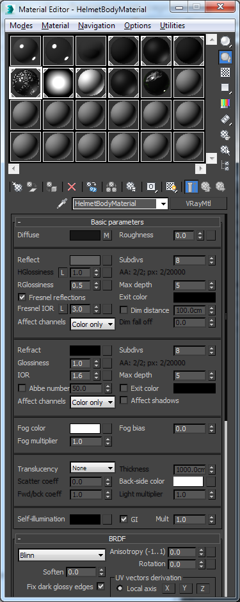This screenshot has height=602, width=240.
Task: Open the Options menu
Action: 138,26
